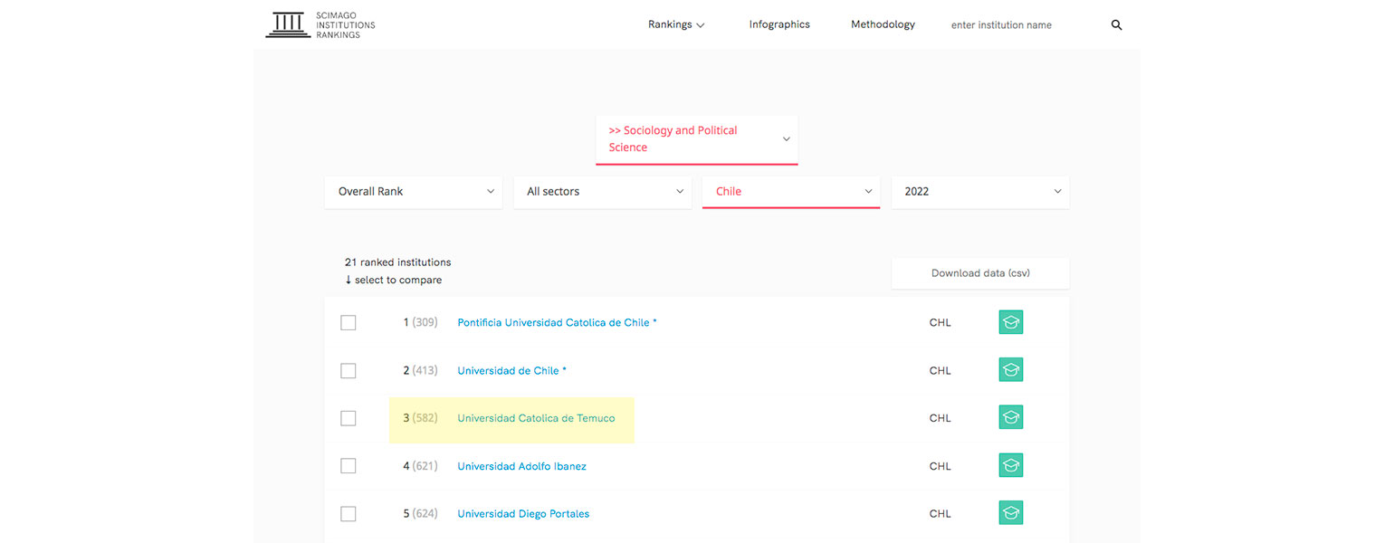The width and height of the screenshot is (1394, 543).
Task: Open the Rankings menu
Action: pyautogui.click(x=676, y=25)
